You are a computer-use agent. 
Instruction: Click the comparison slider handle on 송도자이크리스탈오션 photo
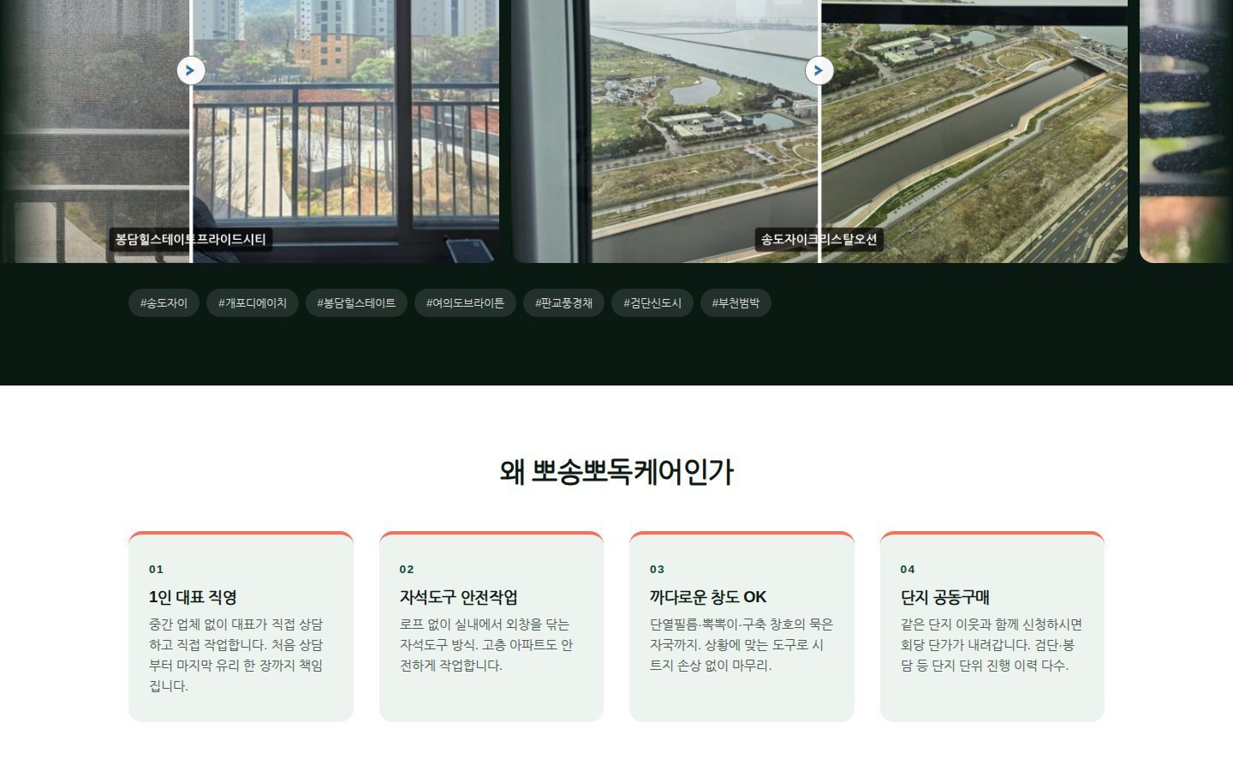[x=819, y=70]
